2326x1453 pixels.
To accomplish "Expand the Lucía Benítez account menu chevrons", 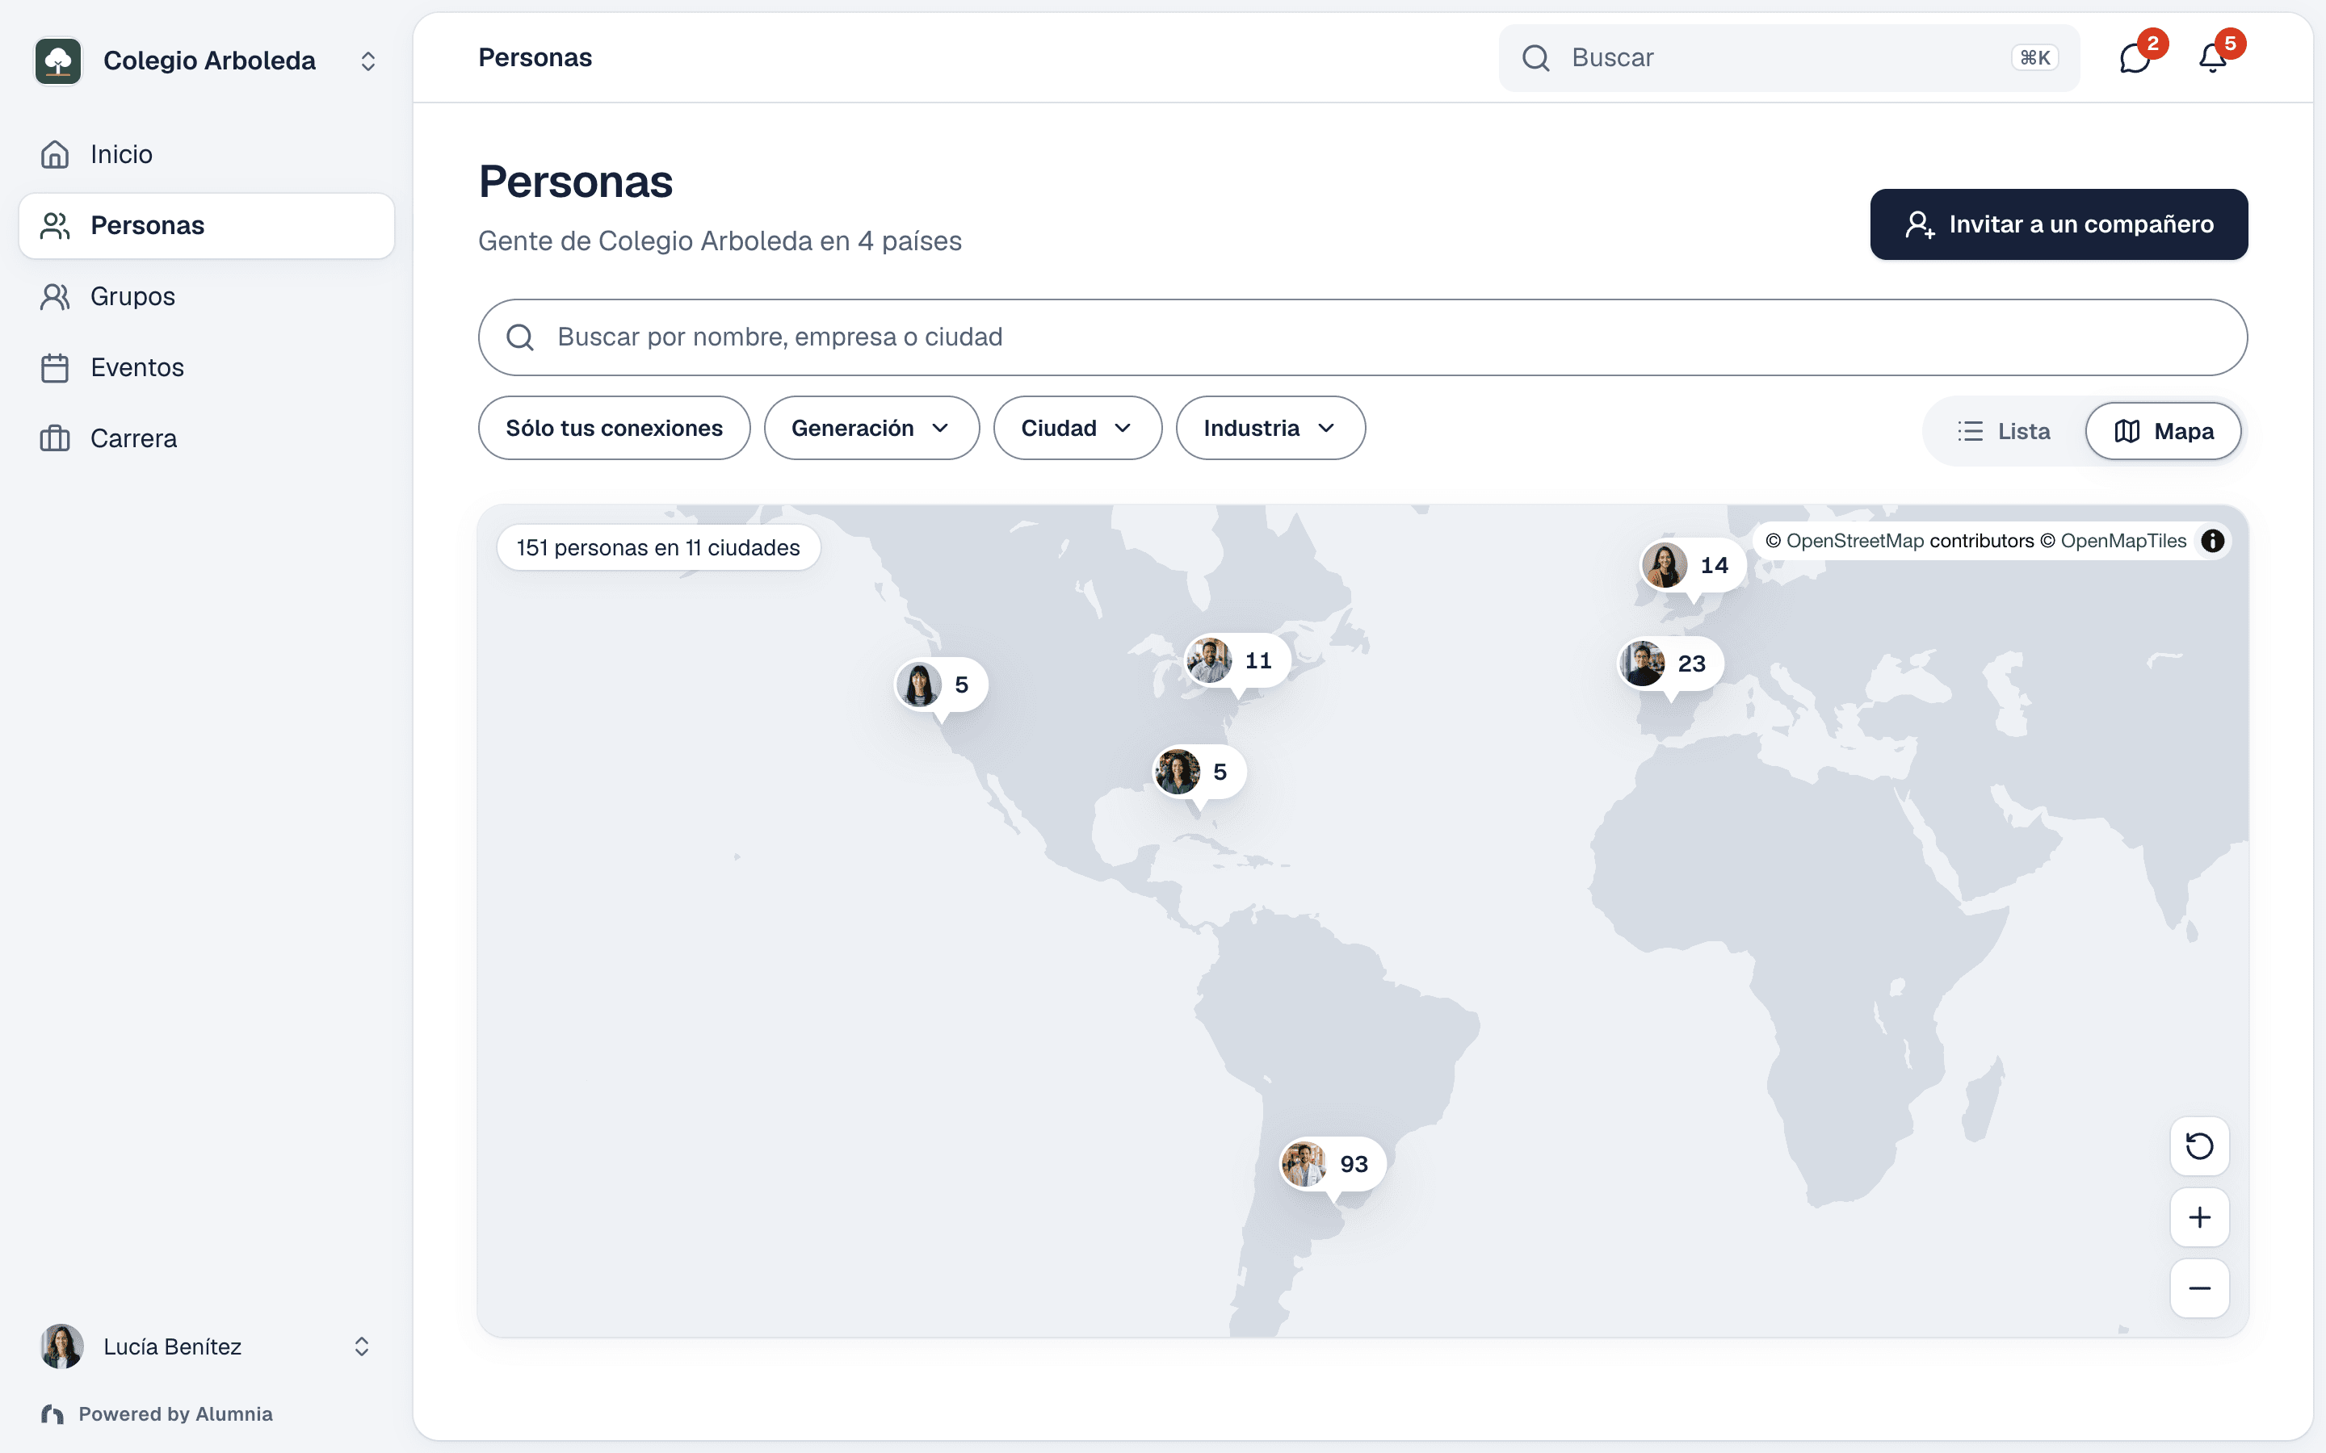I will [361, 1346].
